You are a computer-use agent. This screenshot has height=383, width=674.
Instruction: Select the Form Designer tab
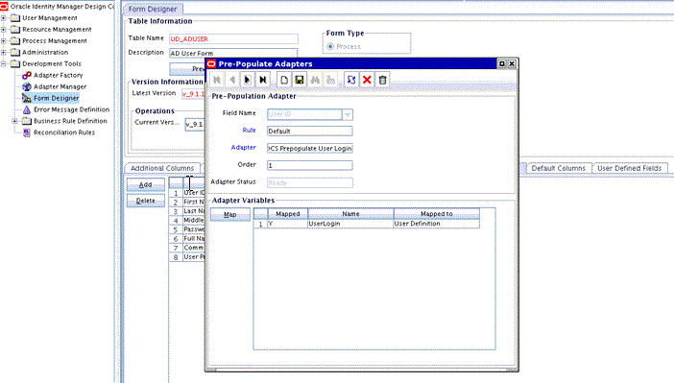tap(153, 9)
